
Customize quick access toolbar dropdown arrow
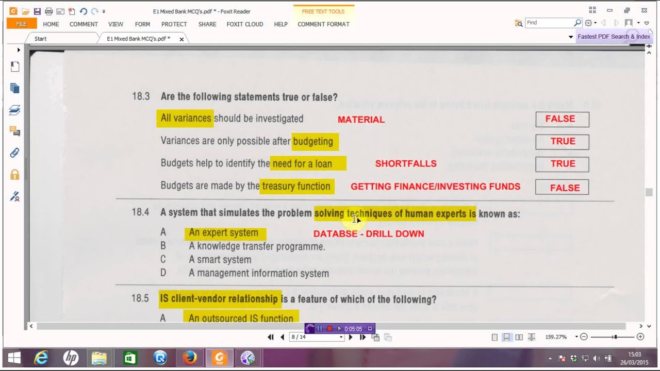click(x=104, y=11)
